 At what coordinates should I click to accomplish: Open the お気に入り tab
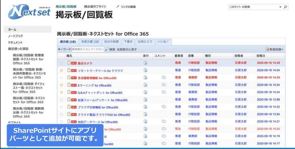(x=145, y=42)
